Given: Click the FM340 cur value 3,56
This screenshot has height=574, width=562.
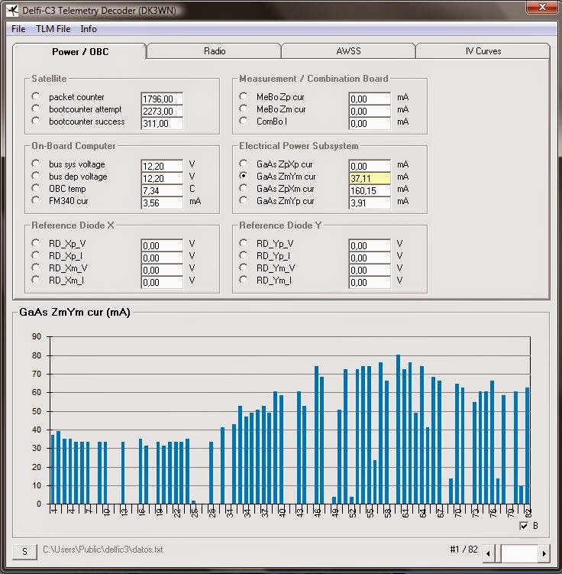Looking at the screenshot, I should pyautogui.click(x=162, y=203).
